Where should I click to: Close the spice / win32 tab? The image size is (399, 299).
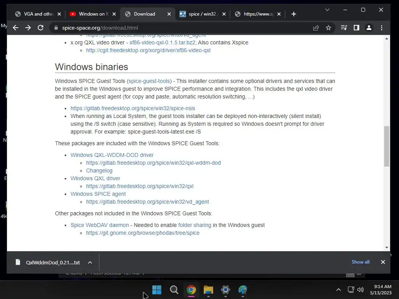point(224,14)
